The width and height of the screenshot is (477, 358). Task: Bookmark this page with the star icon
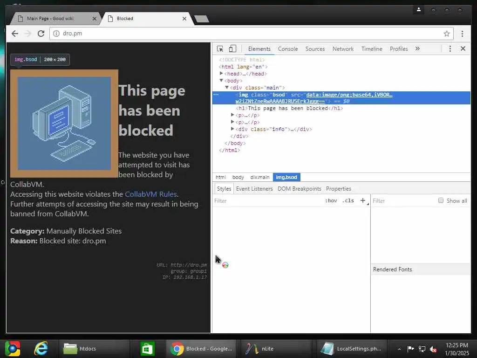446,34
